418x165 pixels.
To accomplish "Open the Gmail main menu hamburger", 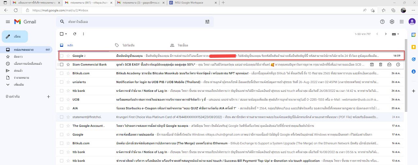I will (x=8, y=22).
